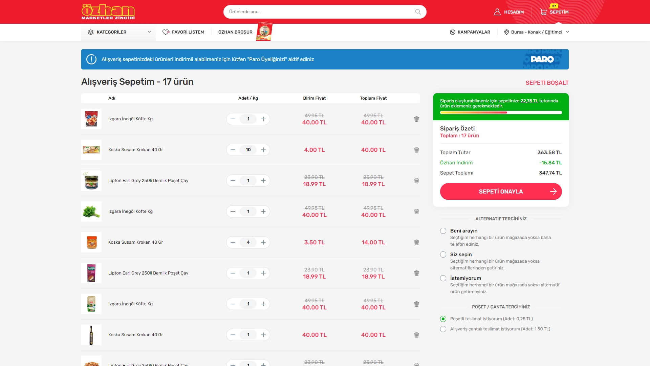Click the Özhan İndirim -15.84 TL value
650x366 pixels.
[550, 163]
